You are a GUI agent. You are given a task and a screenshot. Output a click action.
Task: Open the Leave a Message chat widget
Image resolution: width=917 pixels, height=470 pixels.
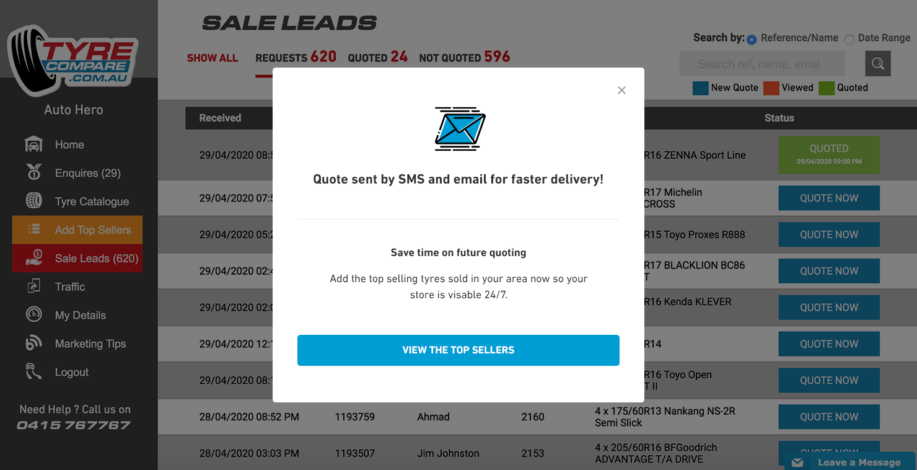tap(850, 462)
